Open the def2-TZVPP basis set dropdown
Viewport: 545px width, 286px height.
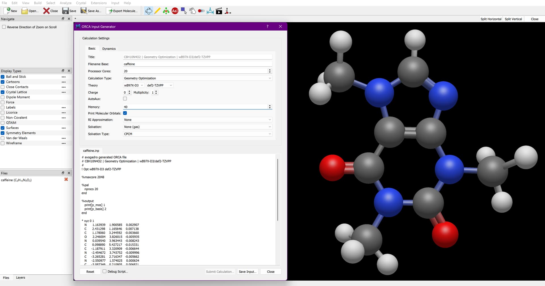[x=159, y=85]
